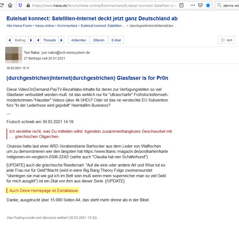Click the padlock site security icon
The image size is (239, 226).
(x=28, y=5)
